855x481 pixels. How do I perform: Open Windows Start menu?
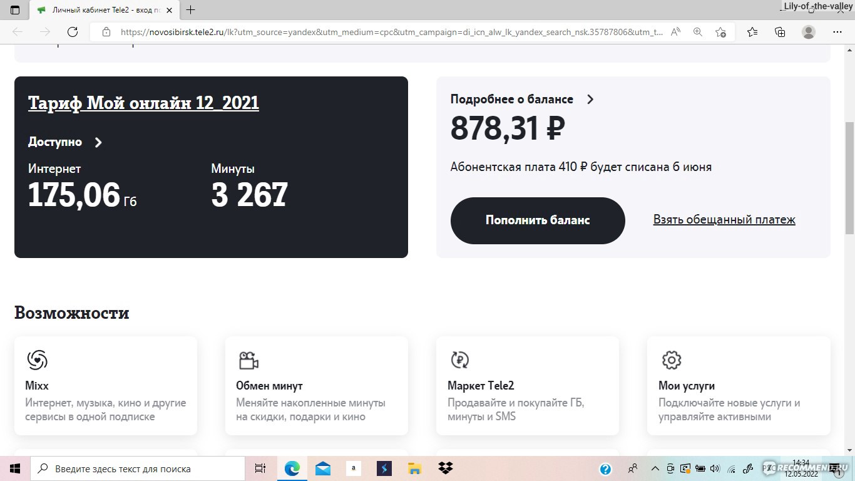pos(15,468)
